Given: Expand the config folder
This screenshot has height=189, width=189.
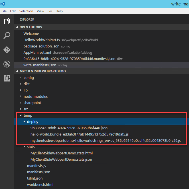Looking at the screenshot, I should pos(21,77).
